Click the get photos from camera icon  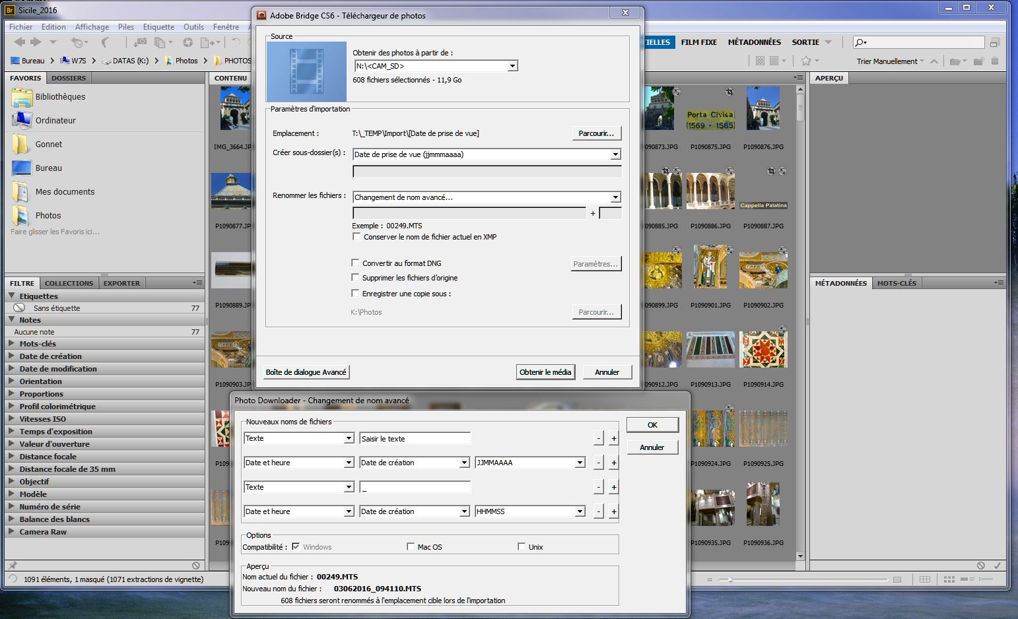tap(139, 42)
